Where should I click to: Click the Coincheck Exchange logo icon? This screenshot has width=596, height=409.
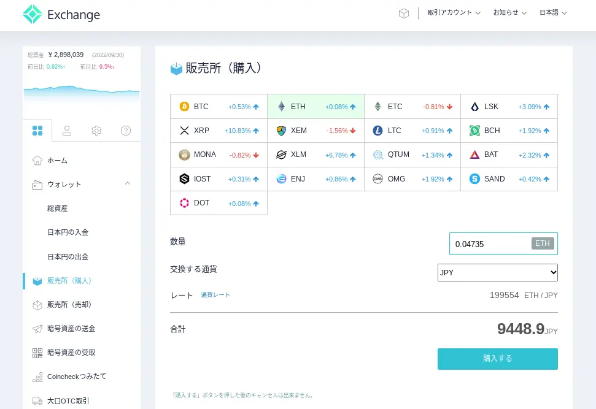point(33,15)
